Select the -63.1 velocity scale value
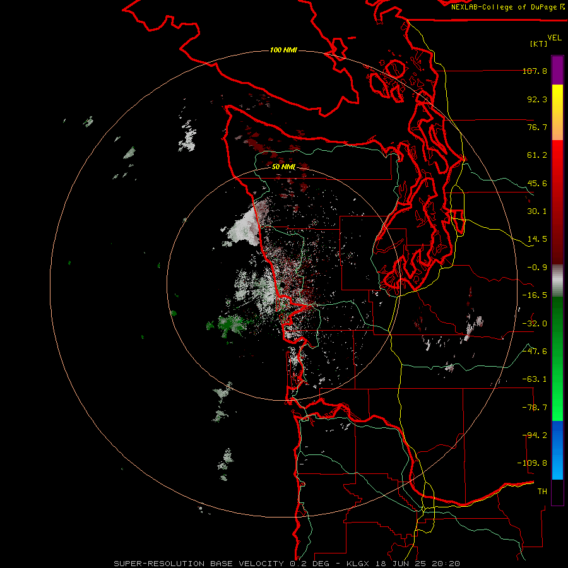 (x=535, y=379)
